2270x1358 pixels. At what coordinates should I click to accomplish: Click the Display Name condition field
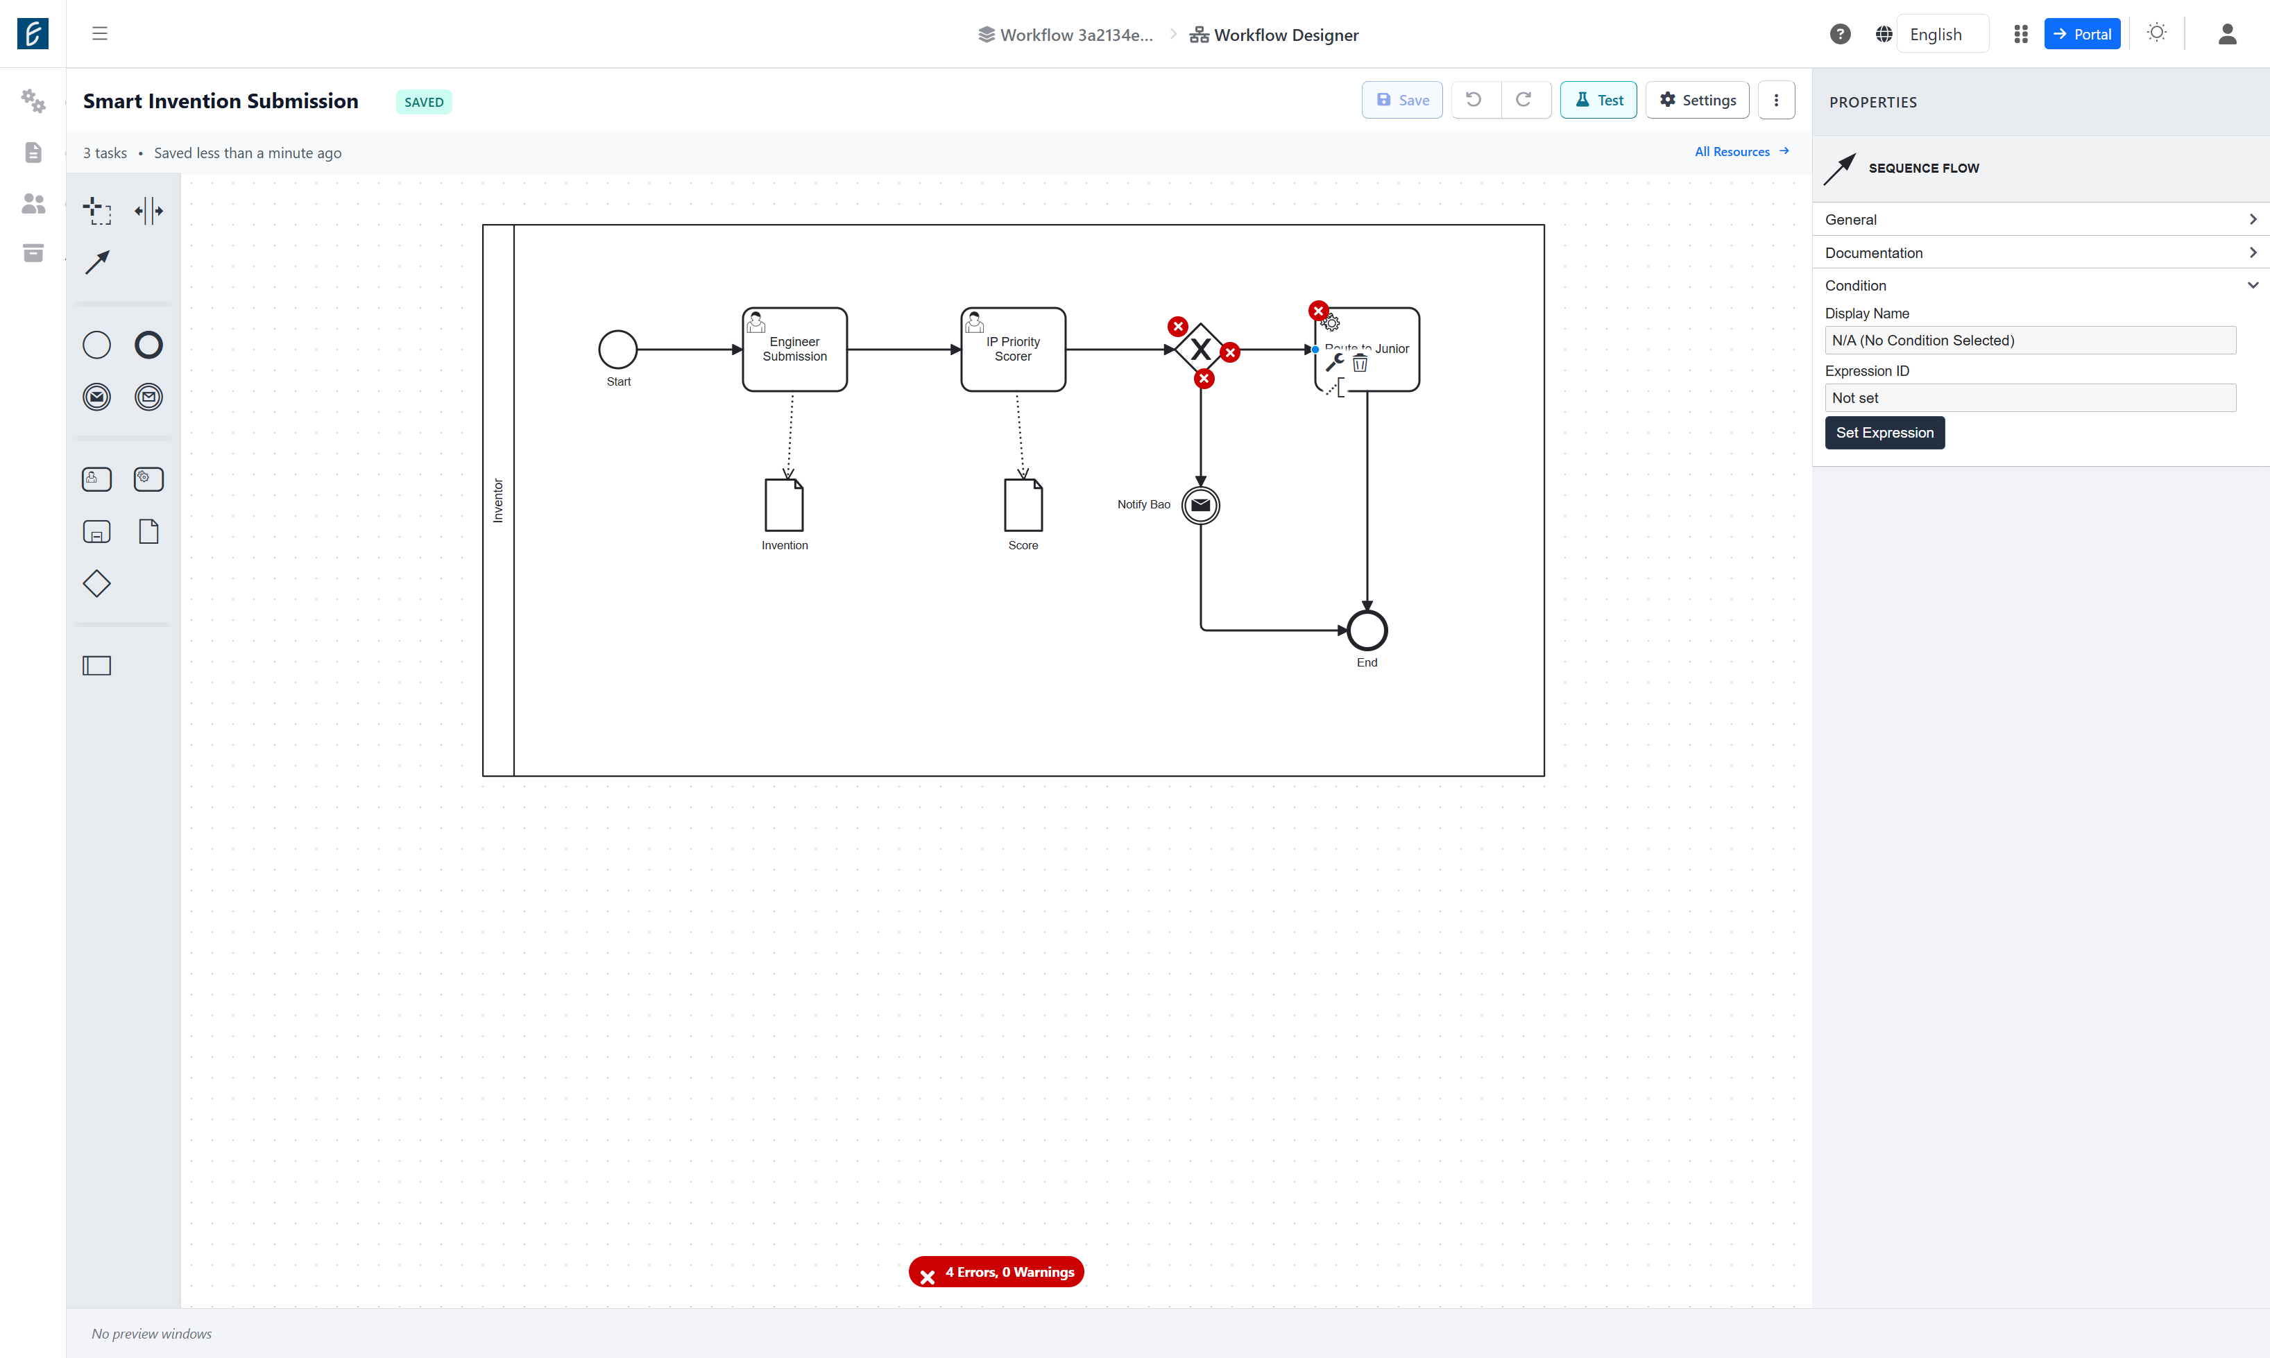pyautogui.click(x=2030, y=341)
